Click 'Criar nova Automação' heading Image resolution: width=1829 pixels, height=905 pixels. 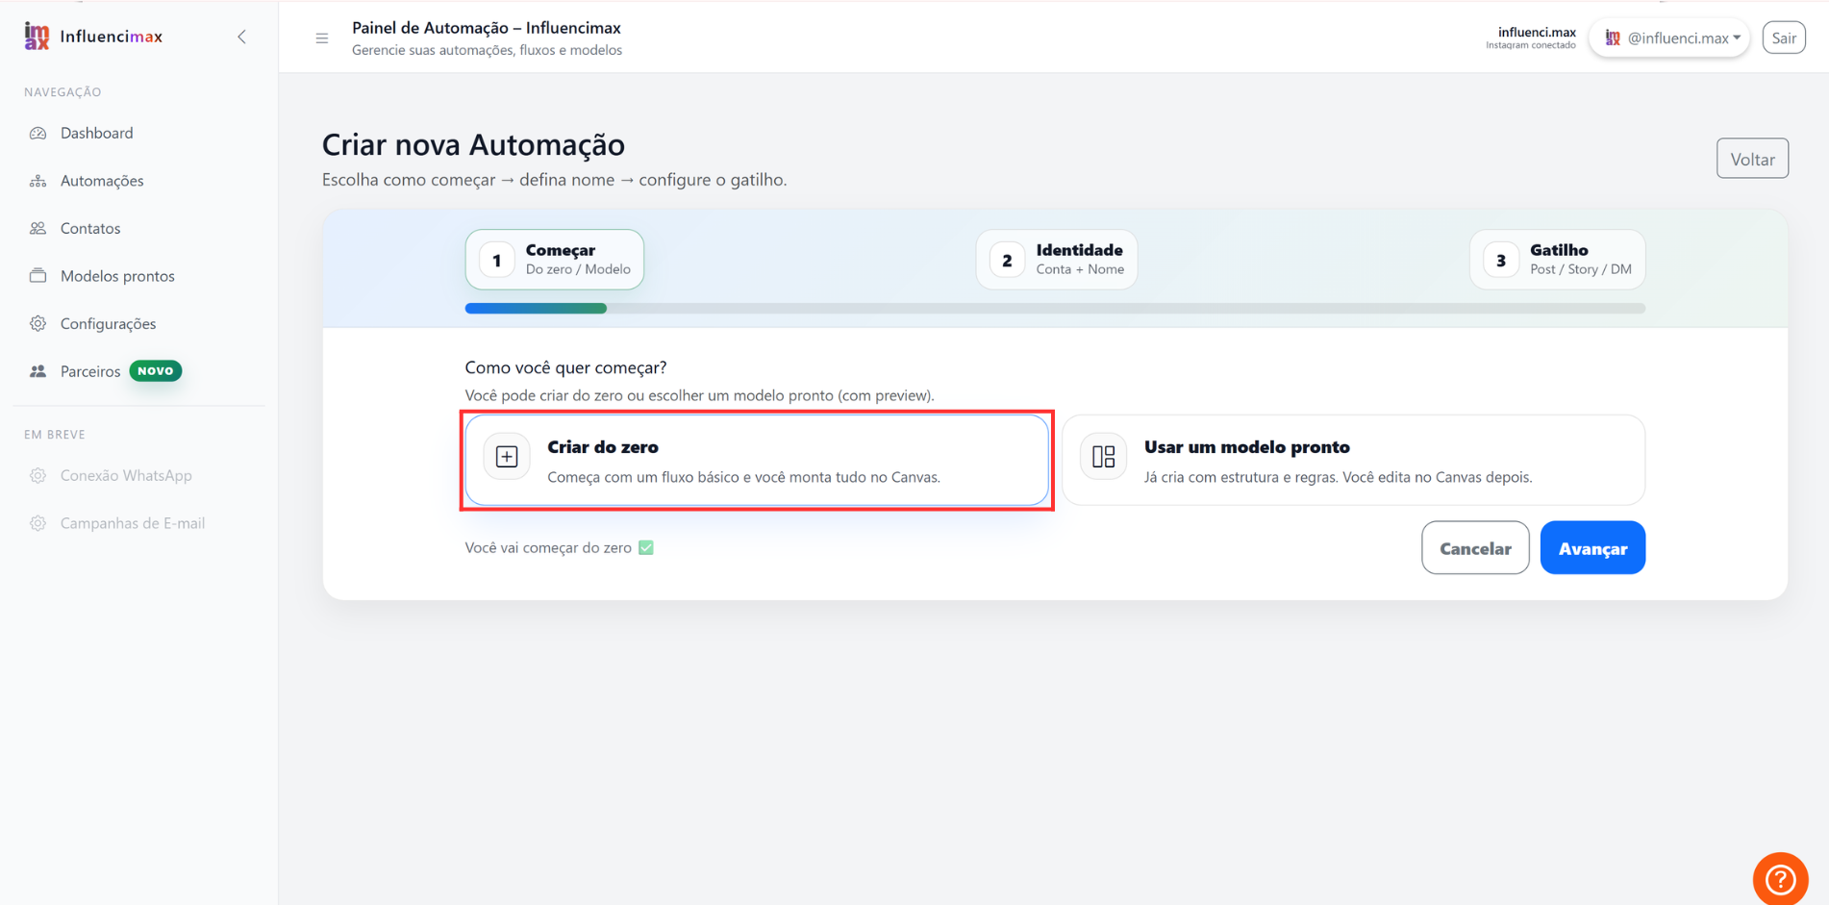pos(473,144)
